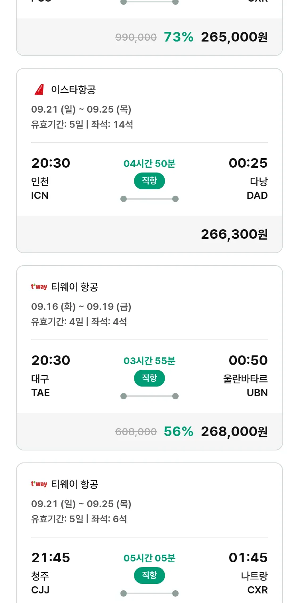Tap the route line on the Danang flight
This screenshot has height=603, width=299.
click(x=149, y=199)
